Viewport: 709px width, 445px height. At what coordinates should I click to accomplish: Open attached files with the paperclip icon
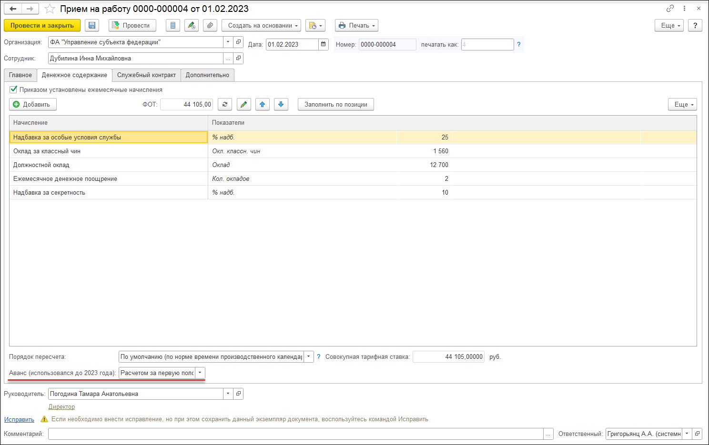point(210,25)
